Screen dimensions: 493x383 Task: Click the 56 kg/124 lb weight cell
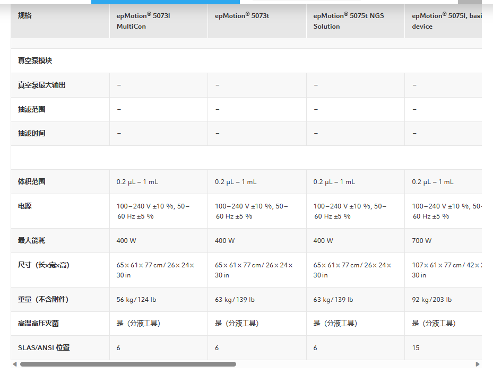(x=136, y=300)
